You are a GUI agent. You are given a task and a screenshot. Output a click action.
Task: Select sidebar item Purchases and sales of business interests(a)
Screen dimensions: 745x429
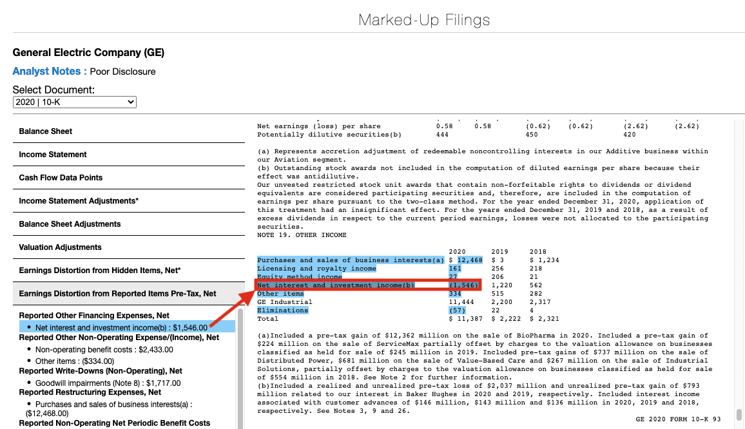coord(110,408)
